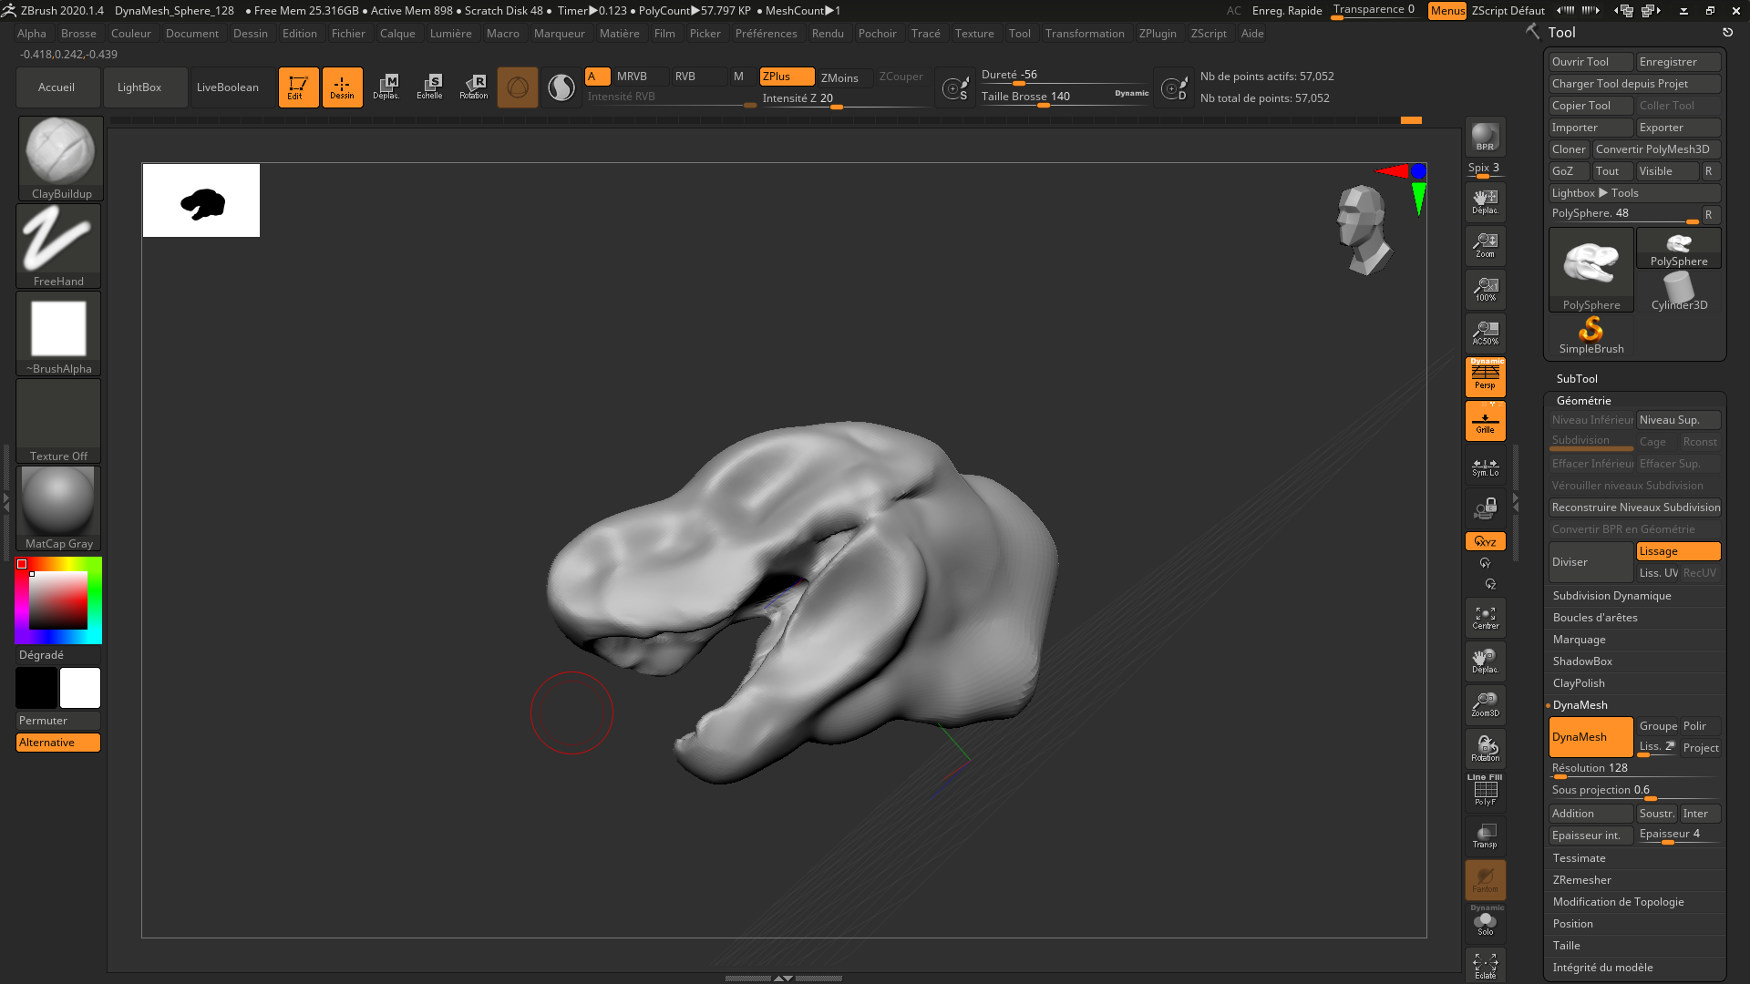This screenshot has height=984, width=1750.
Task: Click the Centrer frame icon
Action: click(x=1485, y=618)
